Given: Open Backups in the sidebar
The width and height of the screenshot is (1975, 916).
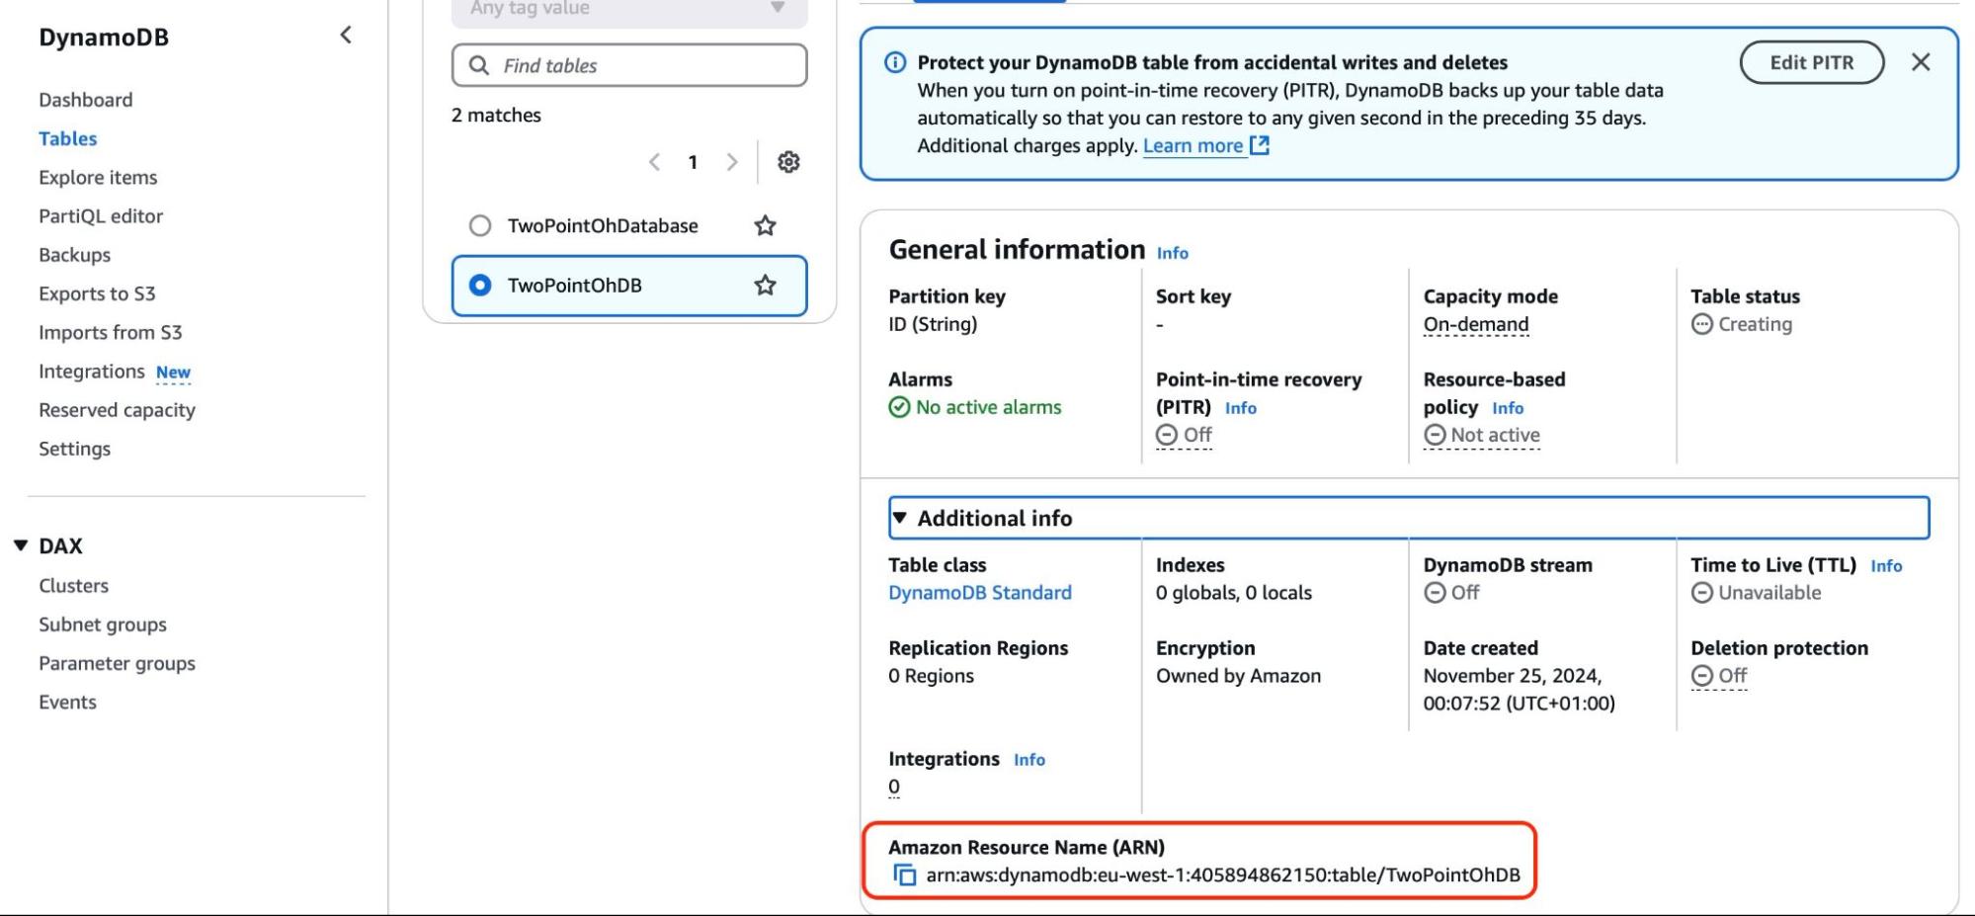Looking at the screenshot, I should (x=75, y=254).
